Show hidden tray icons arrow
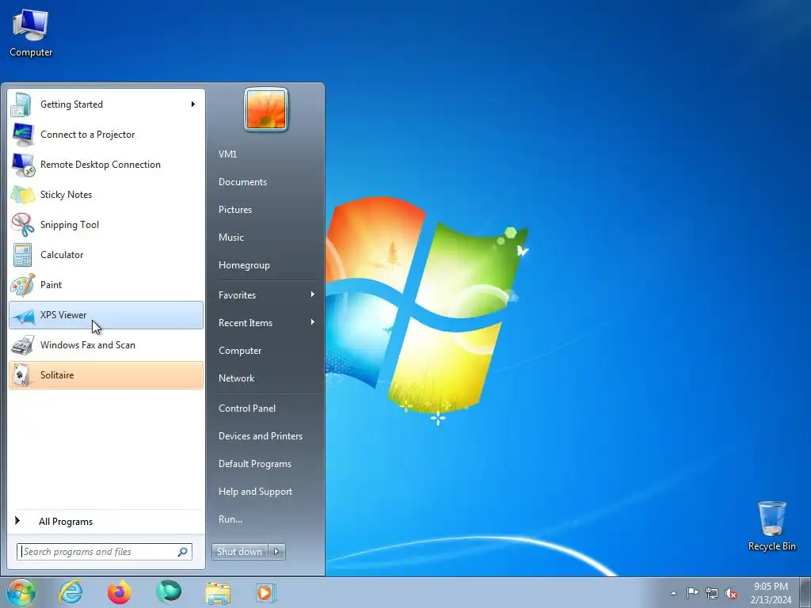Screen dimensions: 811x608 pos(673,593)
